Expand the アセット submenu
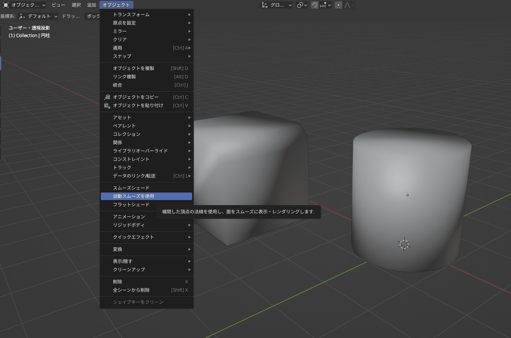This screenshot has width=511, height=338. 146,117
